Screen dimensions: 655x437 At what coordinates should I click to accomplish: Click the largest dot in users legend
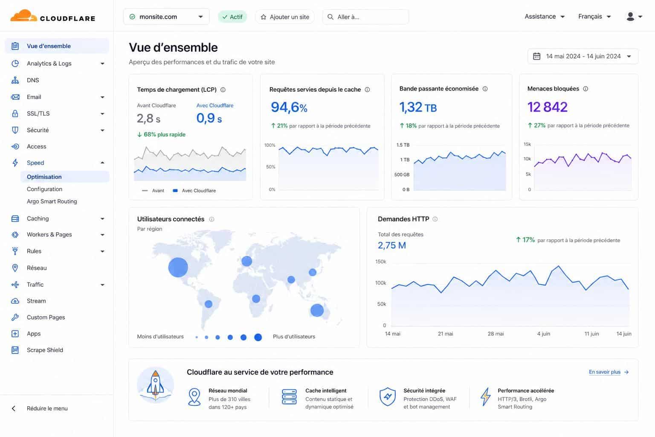[258, 337]
